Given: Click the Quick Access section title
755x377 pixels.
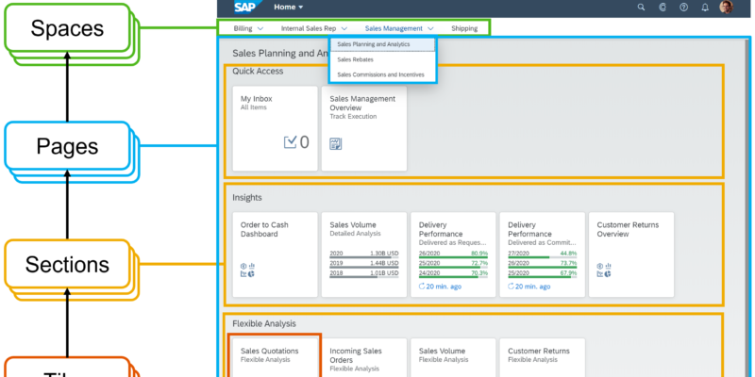Looking at the screenshot, I should (x=258, y=72).
